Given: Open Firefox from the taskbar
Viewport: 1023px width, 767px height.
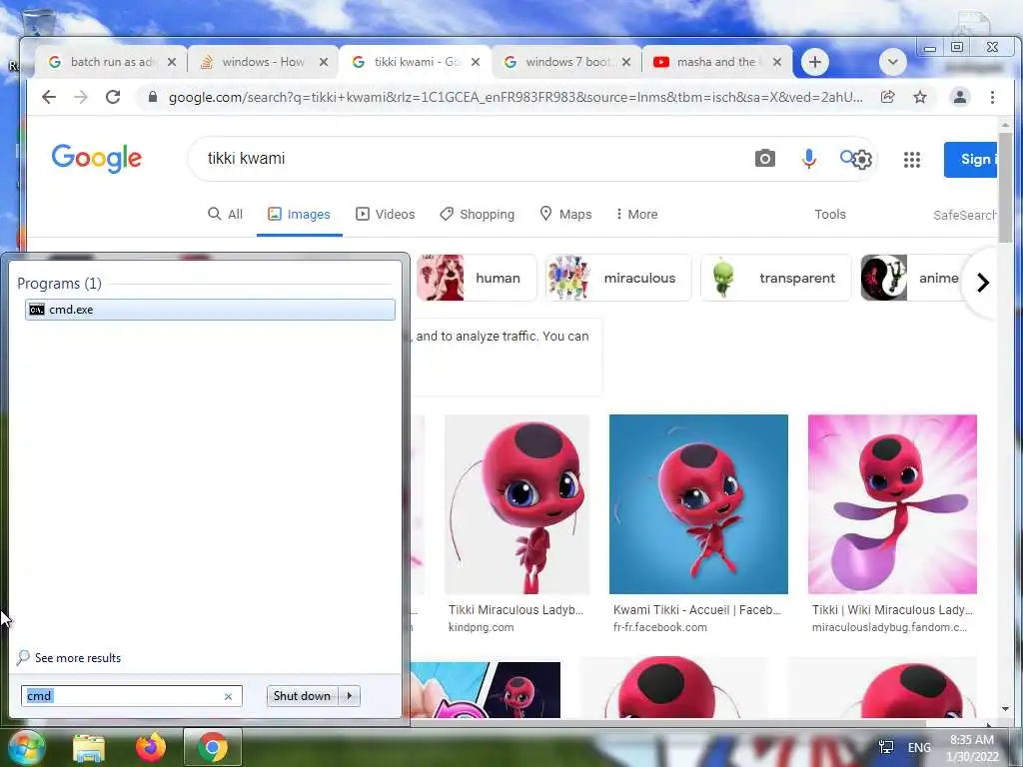Looking at the screenshot, I should click(x=151, y=747).
